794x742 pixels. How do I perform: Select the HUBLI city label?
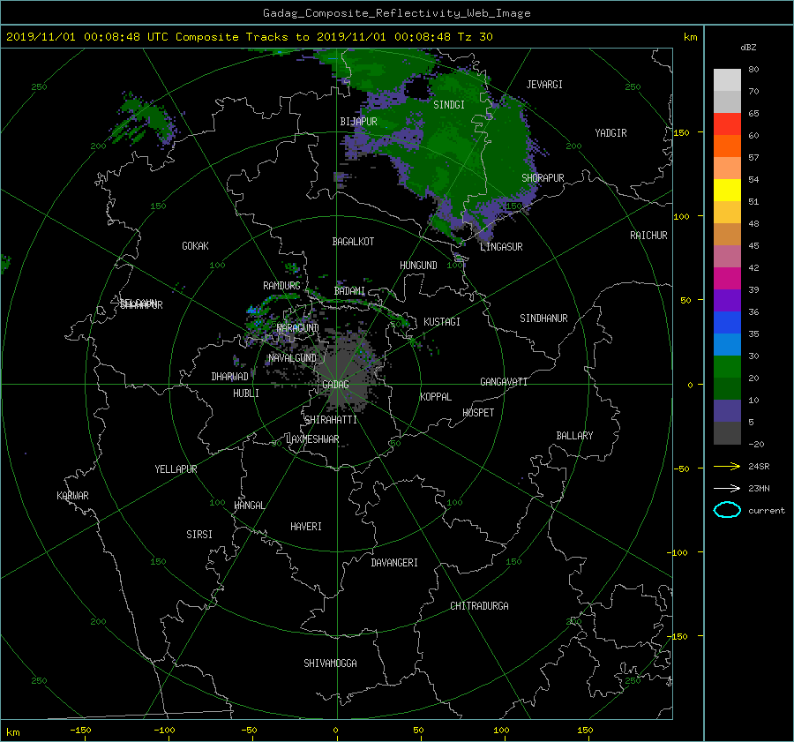click(x=246, y=393)
